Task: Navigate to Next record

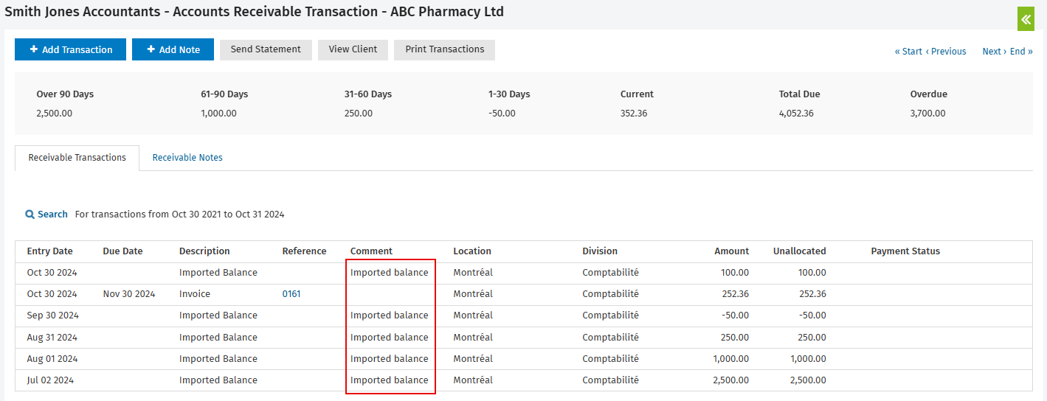Action: (x=995, y=52)
